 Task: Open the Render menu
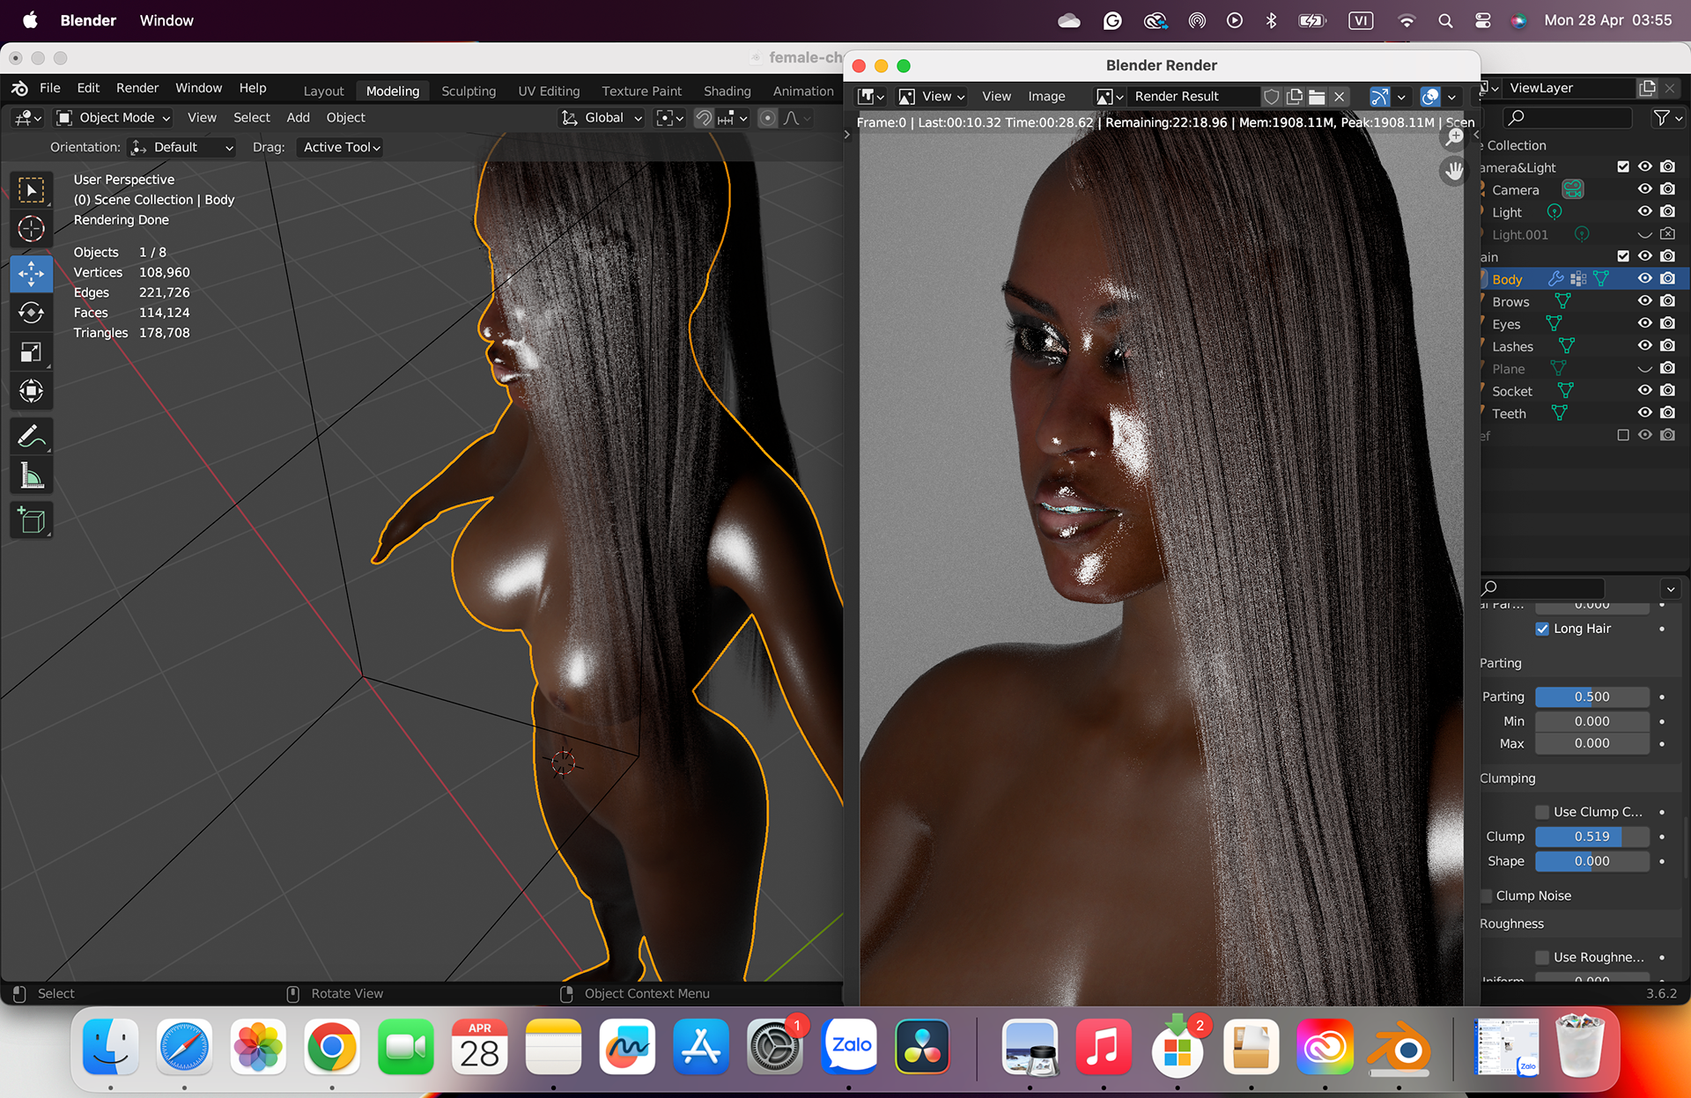[x=137, y=88]
